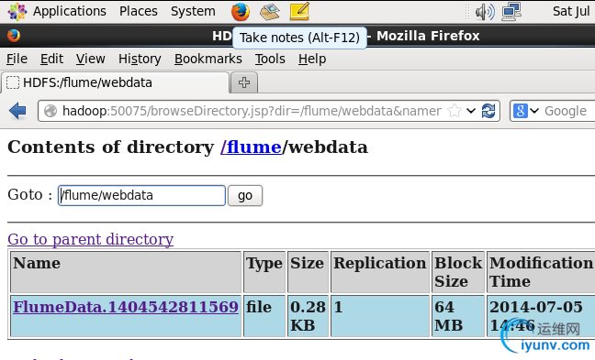Click the Block Size column header

pyautogui.click(x=458, y=272)
